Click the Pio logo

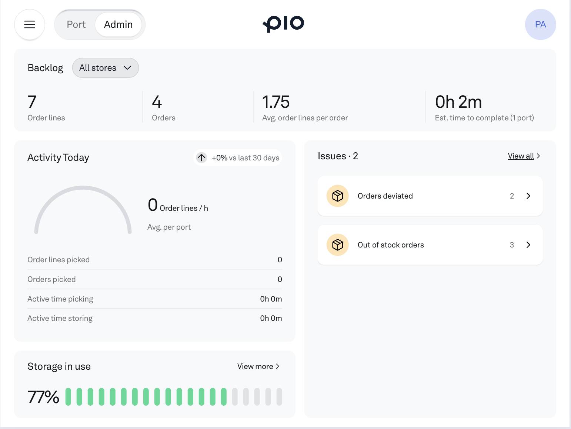coord(283,24)
